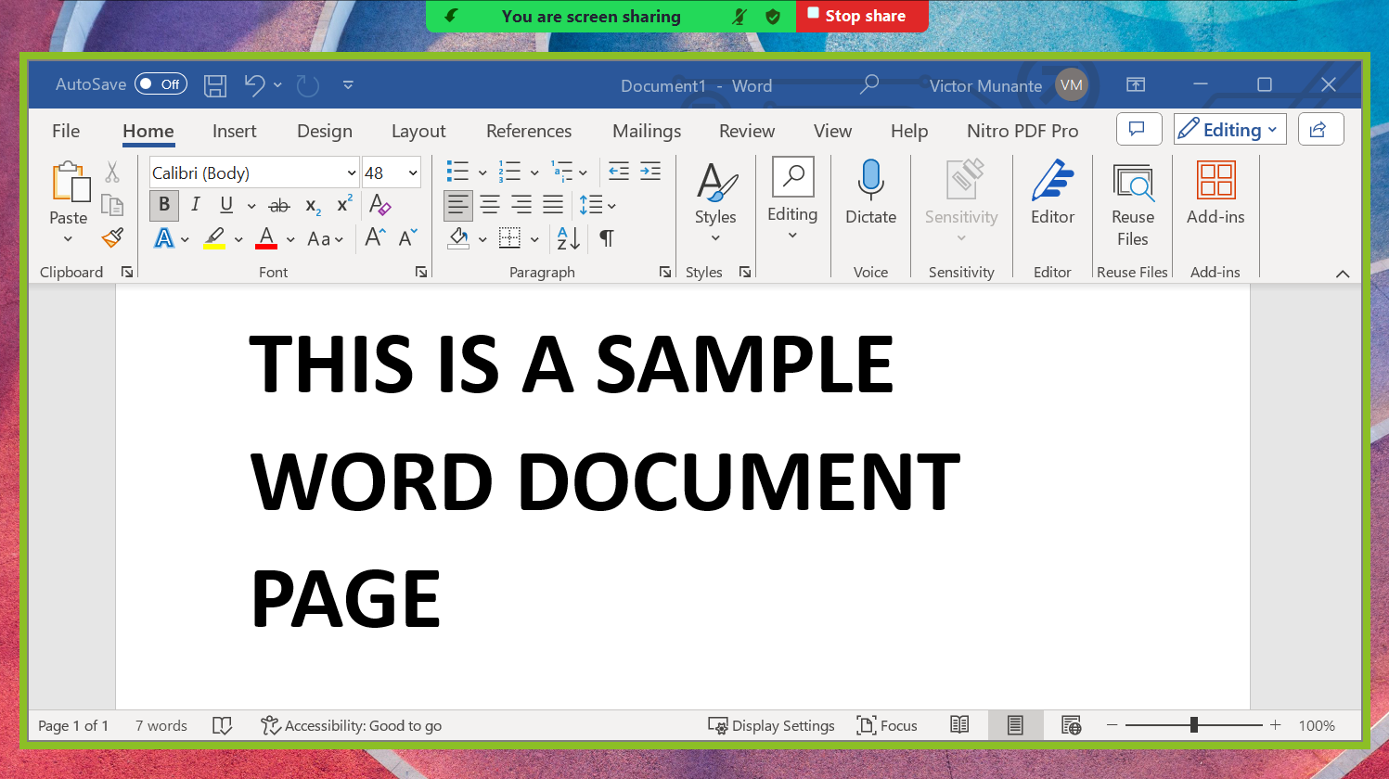Center align the text
The image size is (1389, 779).
tap(490, 205)
